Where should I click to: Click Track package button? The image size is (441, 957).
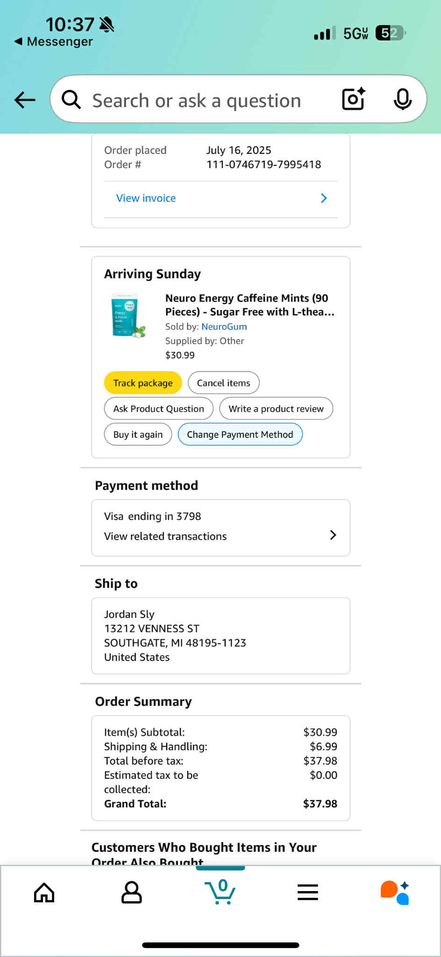tap(143, 383)
